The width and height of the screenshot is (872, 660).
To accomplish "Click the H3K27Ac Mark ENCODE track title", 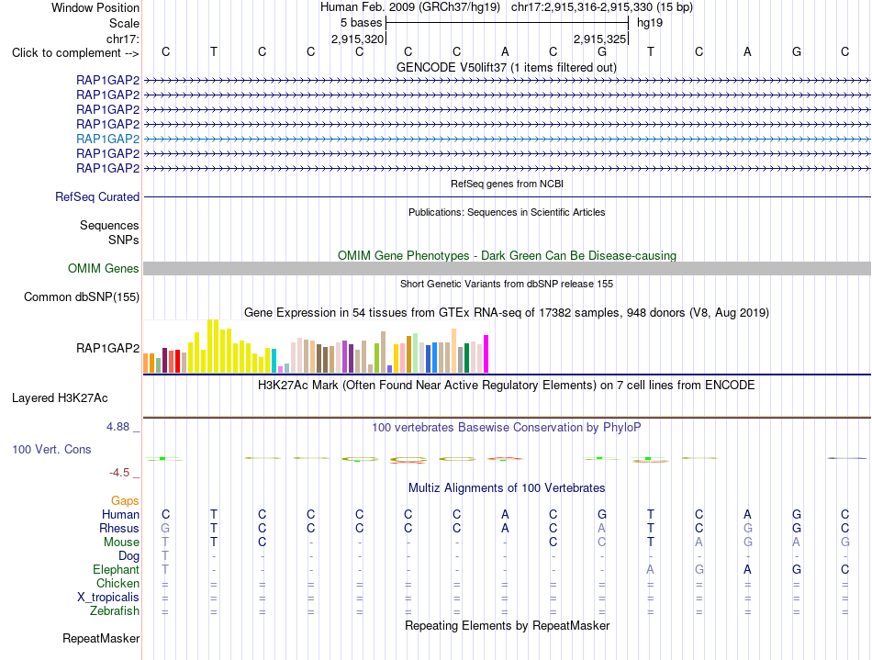I will coord(506,386).
